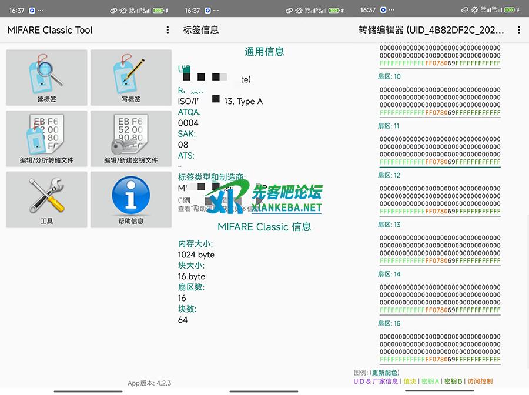
Task: Click the 转储编辑器 title bar text
Action: click(x=431, y=30)
